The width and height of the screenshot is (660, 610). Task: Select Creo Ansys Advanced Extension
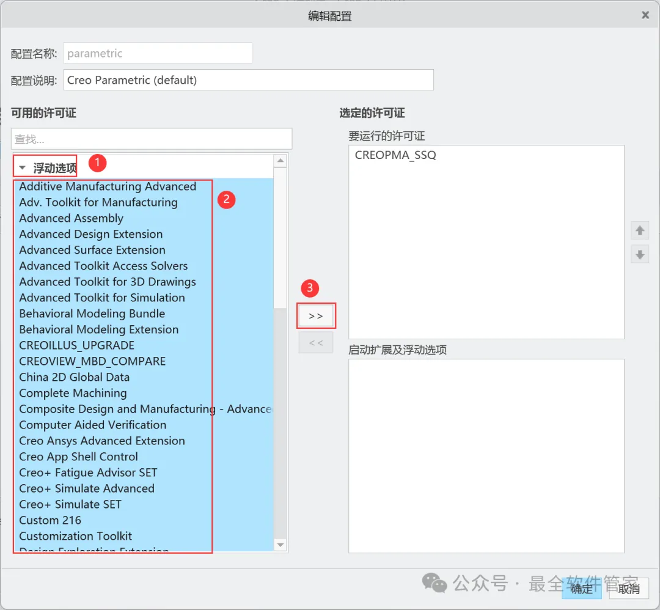144,441
